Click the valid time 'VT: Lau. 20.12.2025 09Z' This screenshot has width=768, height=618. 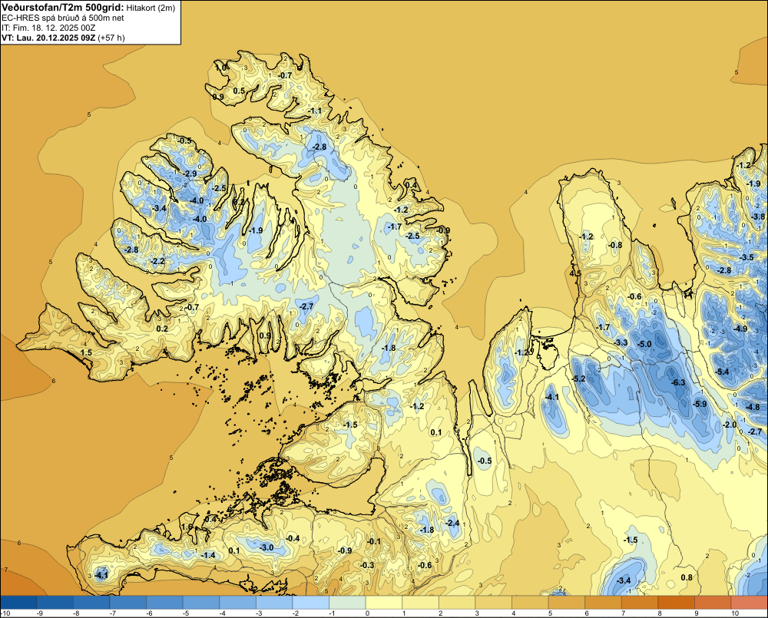click(x=49, y=38)
